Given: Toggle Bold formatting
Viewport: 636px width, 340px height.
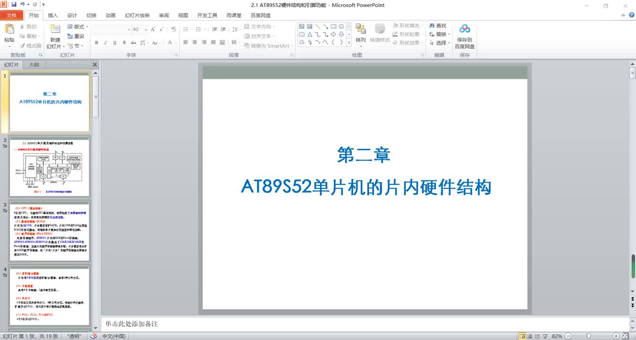Looking at the screenshot, I should (x=96, y=42).
